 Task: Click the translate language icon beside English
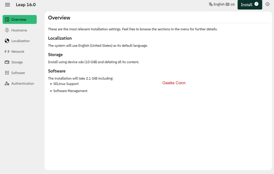[211, 4]
